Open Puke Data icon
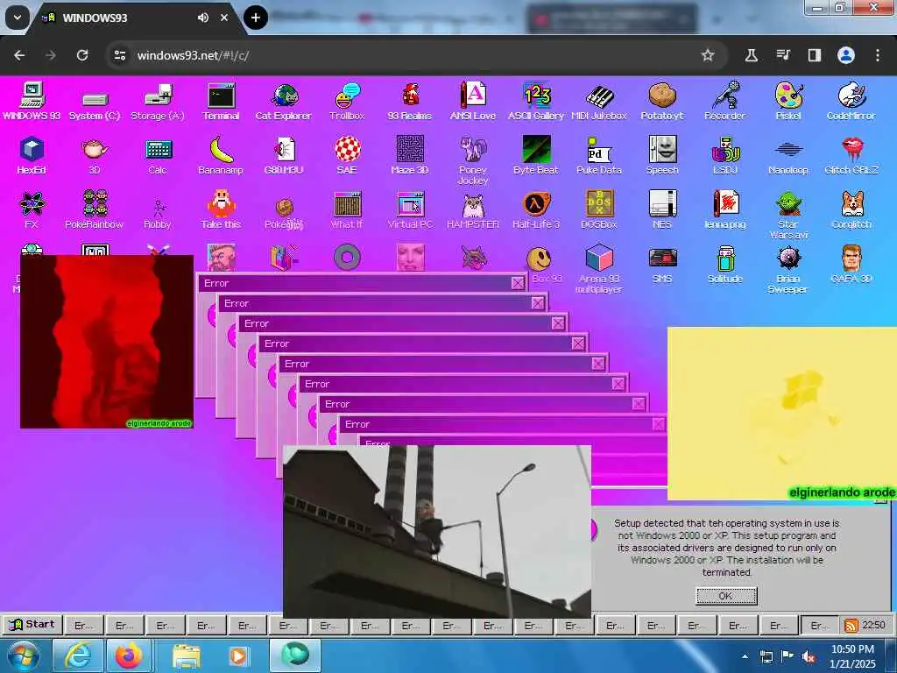 tap(599, 155)
